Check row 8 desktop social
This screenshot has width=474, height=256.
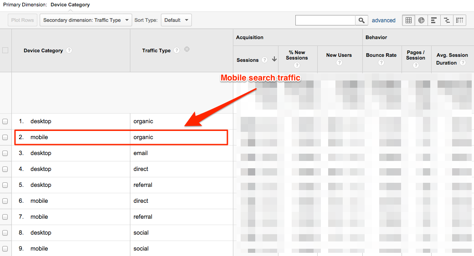point(5,233)
